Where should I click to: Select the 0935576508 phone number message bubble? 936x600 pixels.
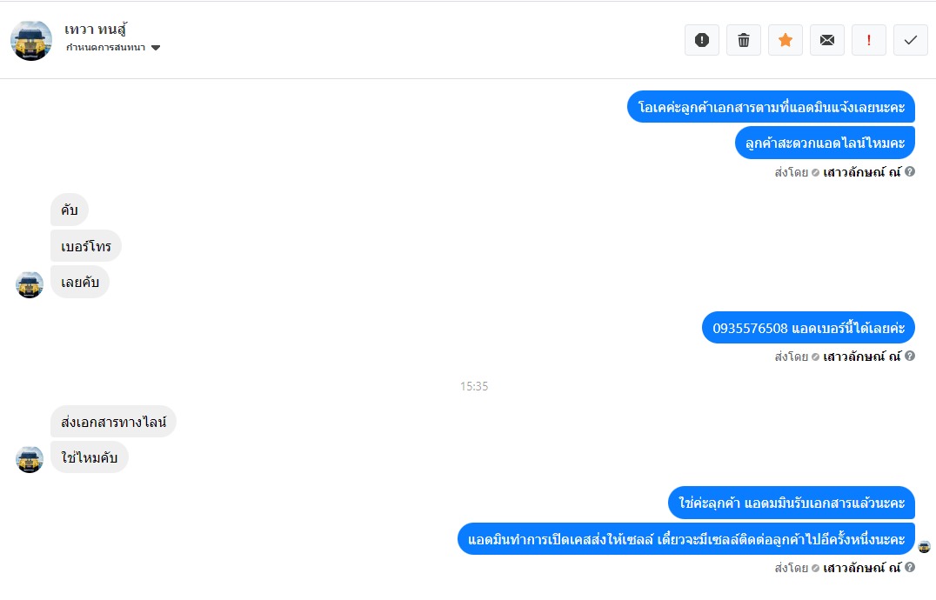coord(808,328)
